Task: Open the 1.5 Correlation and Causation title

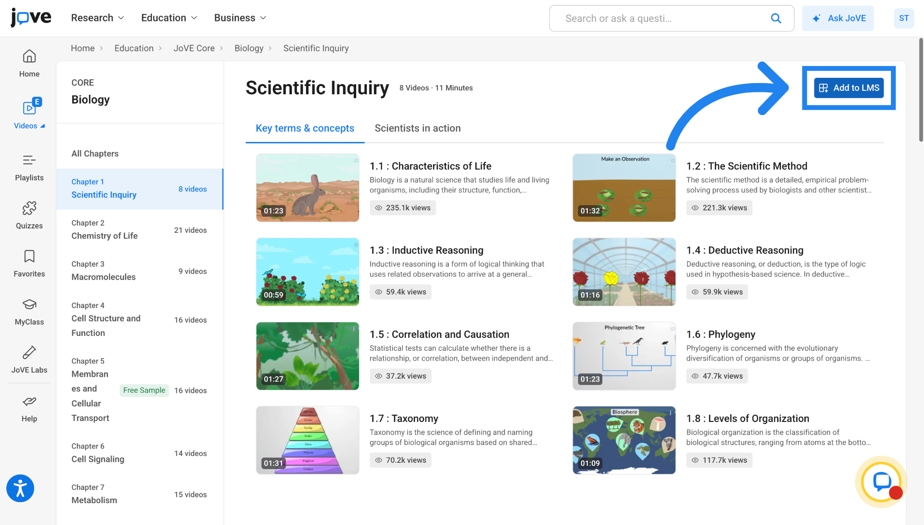Action: [x=439, y=334]
